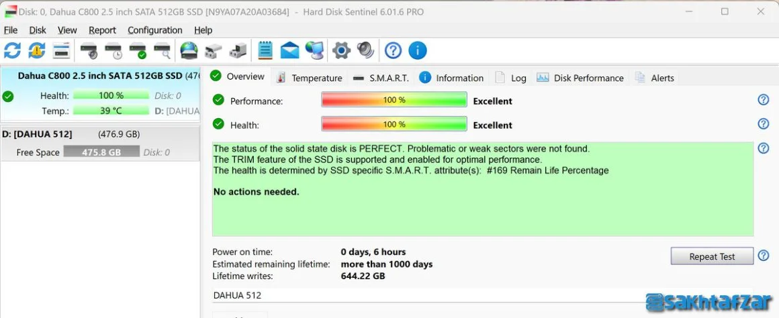Image resolution: width=779 pixels, height=318 pixels.
Task: Click the refresh icon with warning sign
Action: (37, 50)
